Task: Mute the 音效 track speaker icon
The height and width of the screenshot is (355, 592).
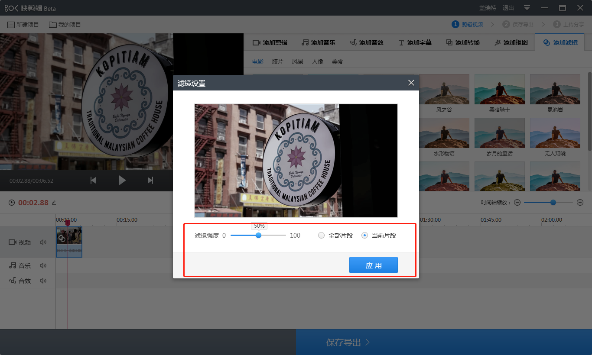Action: tap(43, 281)
